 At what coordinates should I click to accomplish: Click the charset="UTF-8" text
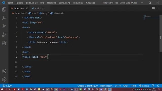(x=45, y=32)
